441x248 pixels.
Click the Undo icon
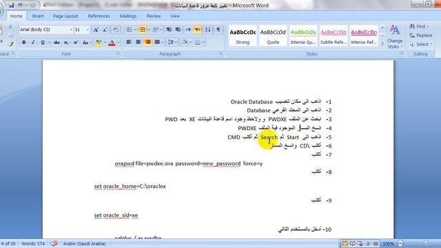tap(20, 5)
